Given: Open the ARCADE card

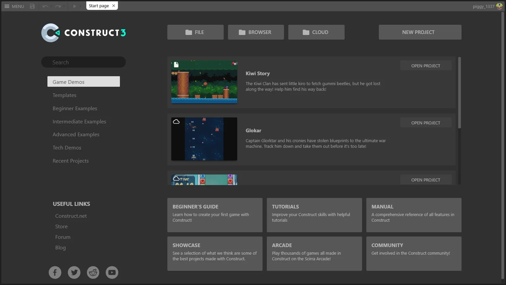Looking at the screenshot, I should pos(314,254).
